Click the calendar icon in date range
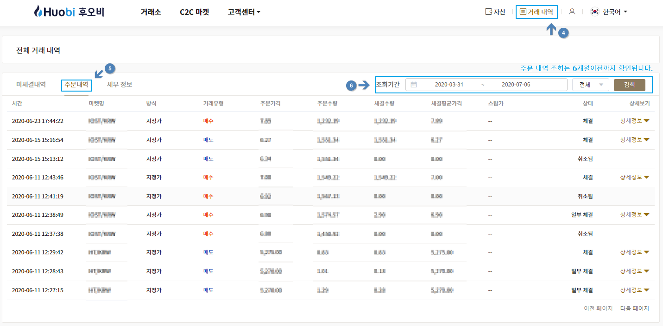Screen dimensions: 663x326 pos(414,85)
